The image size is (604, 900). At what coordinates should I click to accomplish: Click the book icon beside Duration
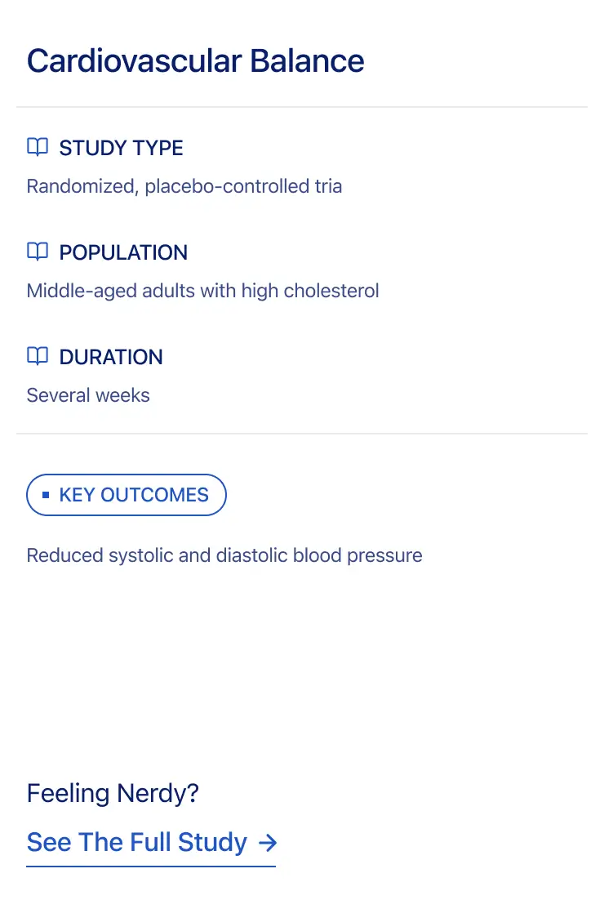click(38, 357)
